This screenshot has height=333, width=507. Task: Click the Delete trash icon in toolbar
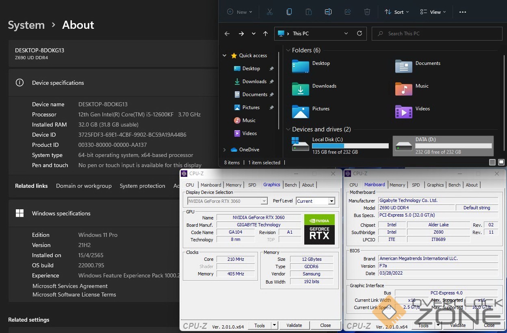pyautogui.click(x=367, y=12)
